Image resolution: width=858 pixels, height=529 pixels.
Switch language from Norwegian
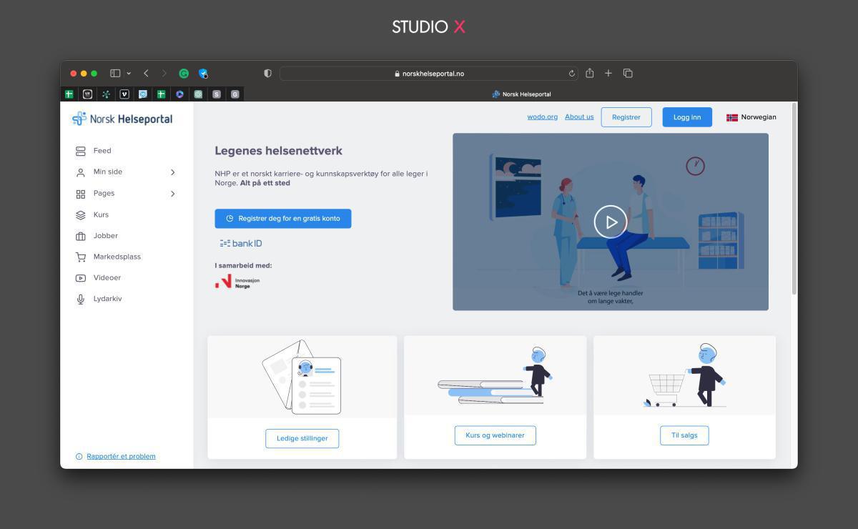(x=751, y=117)
